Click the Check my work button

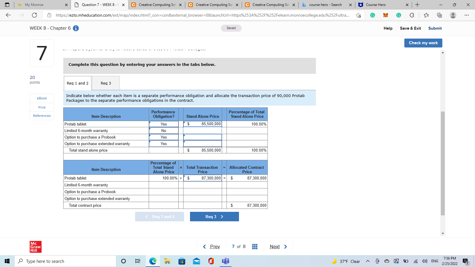423,43
